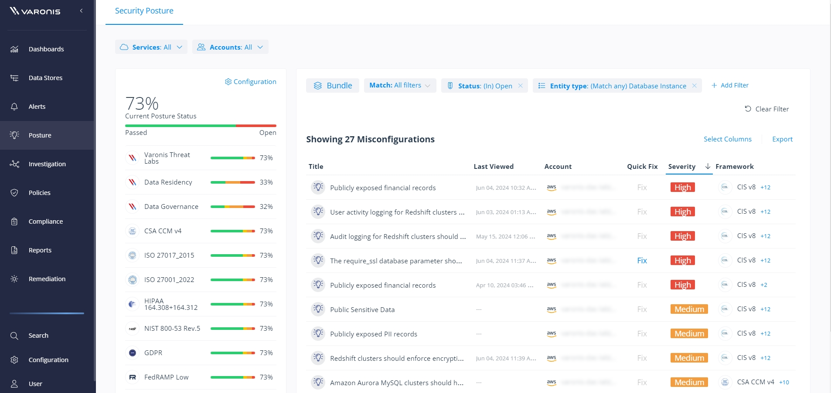Select the Posture lightbulb icon
This screenshot has height=393, width=831.
(14, 135)
